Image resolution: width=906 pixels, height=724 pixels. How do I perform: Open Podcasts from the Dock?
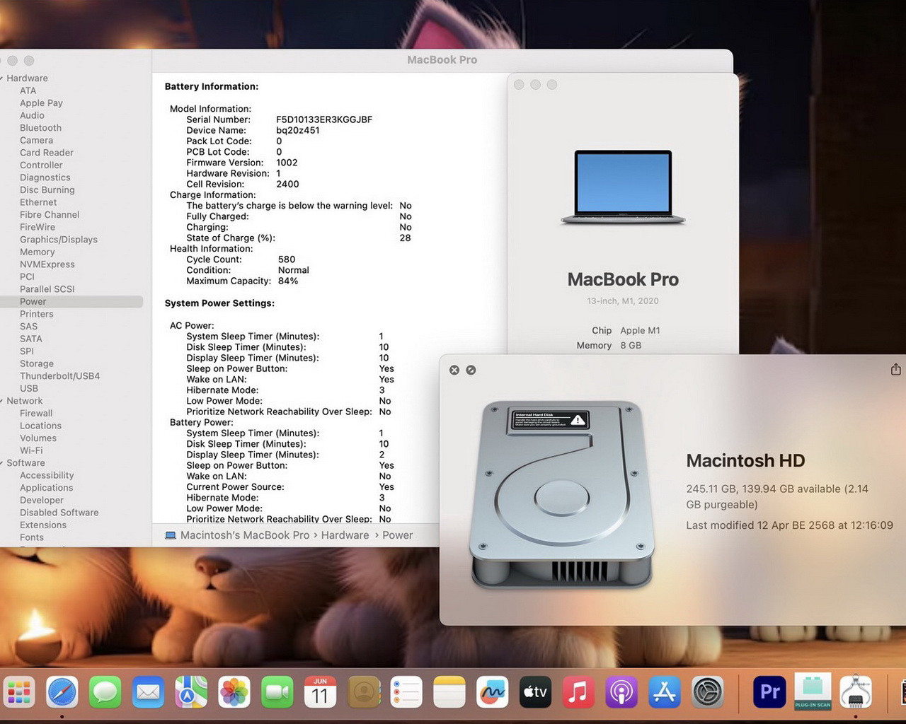coord(621,691)
